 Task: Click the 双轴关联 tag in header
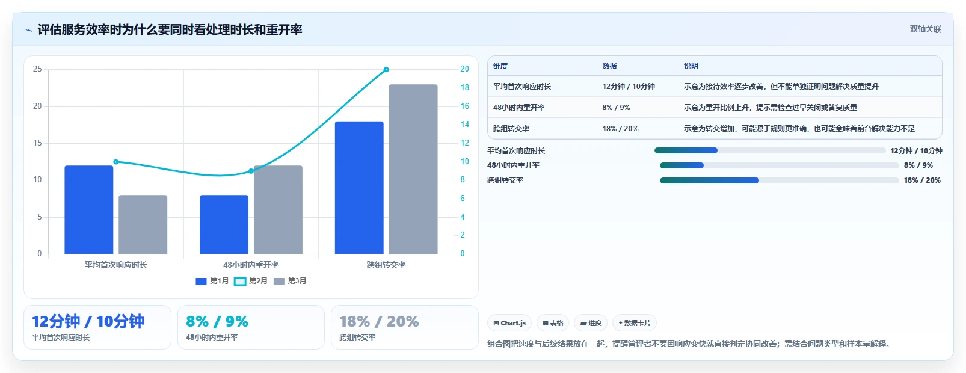925,29
